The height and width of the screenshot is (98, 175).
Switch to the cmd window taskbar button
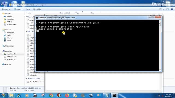tap(115, 96)
